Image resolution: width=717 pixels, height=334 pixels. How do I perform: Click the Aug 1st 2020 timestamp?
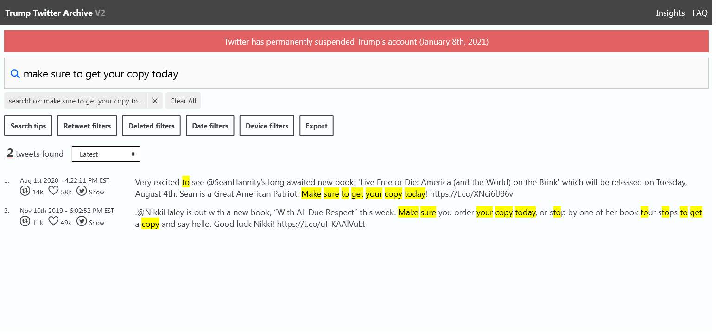(64, 180)
